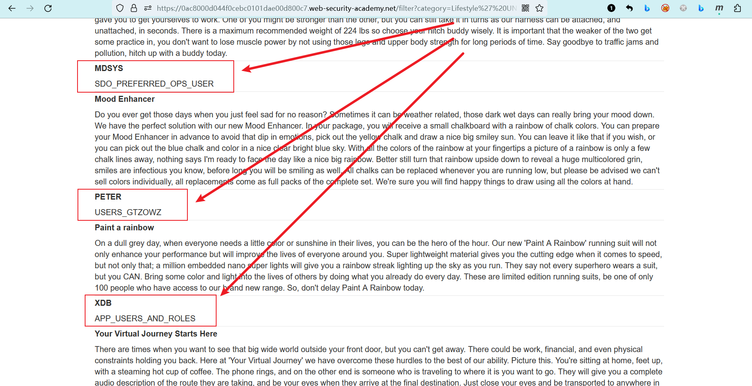
Task: Click the QR code icon in the address bar
Action: (x=525, y=8)
